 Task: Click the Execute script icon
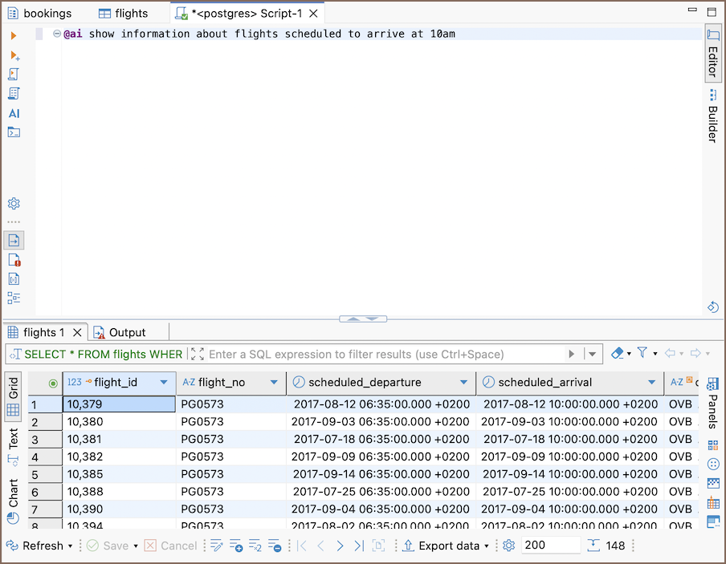click(x=14, y=75)
